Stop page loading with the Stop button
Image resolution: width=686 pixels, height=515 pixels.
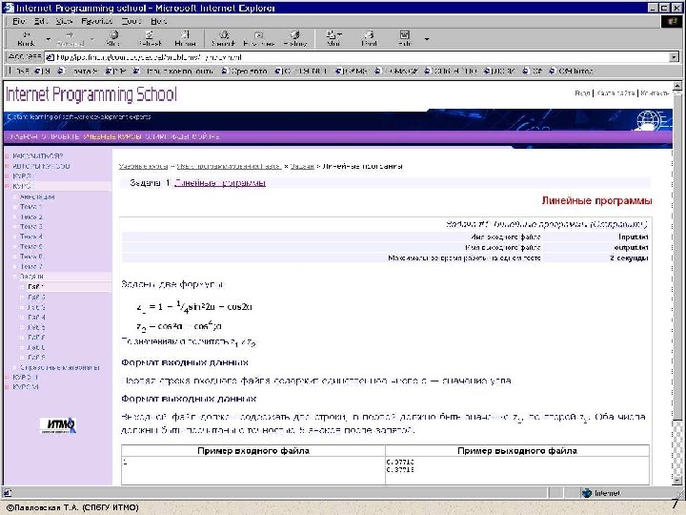click(112, 38)
